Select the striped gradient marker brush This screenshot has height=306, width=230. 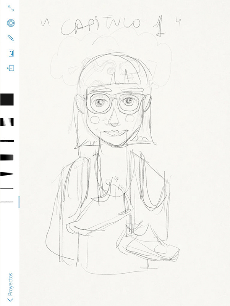7,122
